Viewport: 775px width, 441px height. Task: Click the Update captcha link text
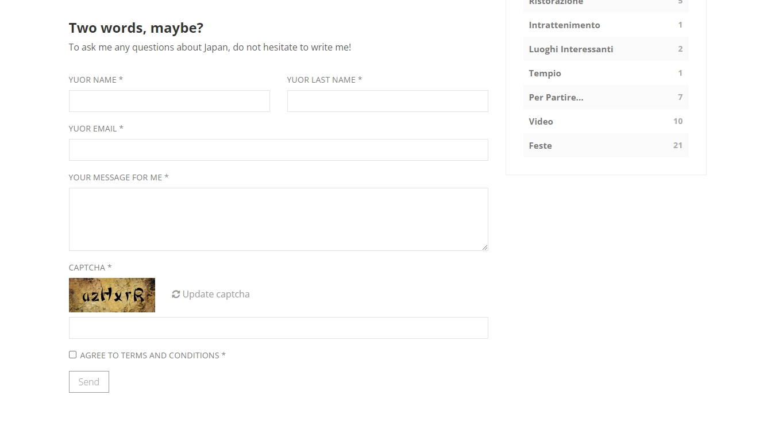216,294
